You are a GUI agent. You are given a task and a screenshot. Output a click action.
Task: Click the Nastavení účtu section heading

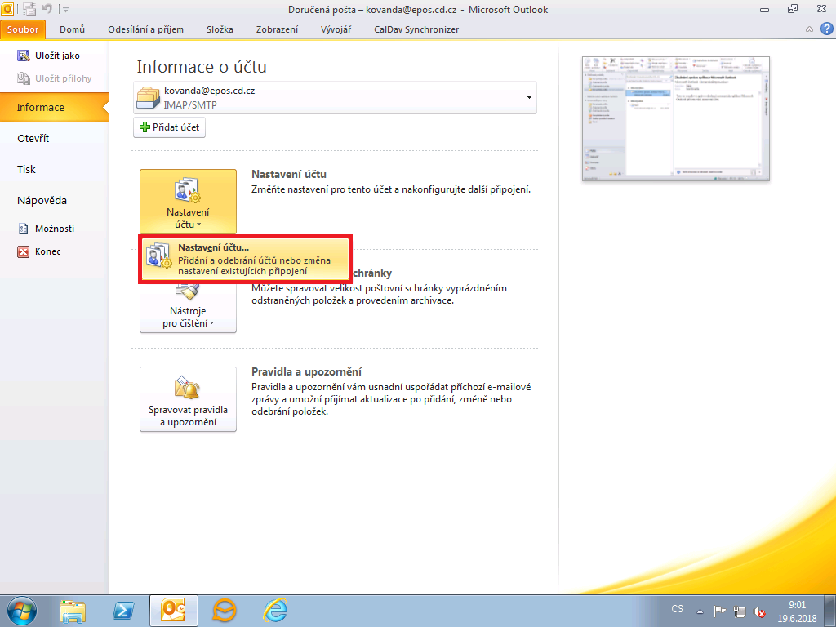pos(288,175)
